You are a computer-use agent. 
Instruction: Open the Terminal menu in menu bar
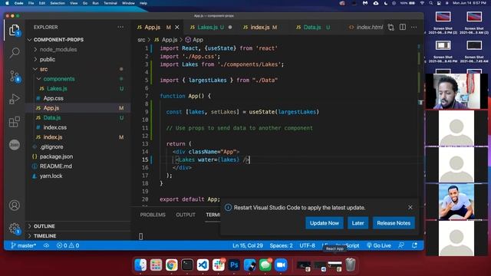click(x=110, y=3)
